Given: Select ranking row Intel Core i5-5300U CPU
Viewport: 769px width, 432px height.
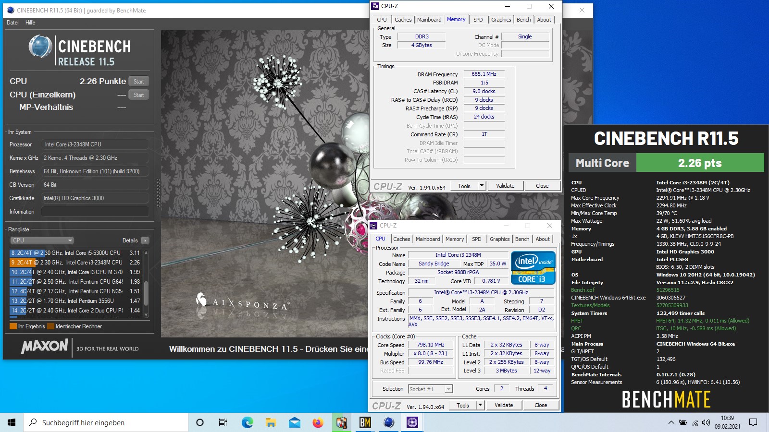Looking at the screenshot, I should 75,253.
